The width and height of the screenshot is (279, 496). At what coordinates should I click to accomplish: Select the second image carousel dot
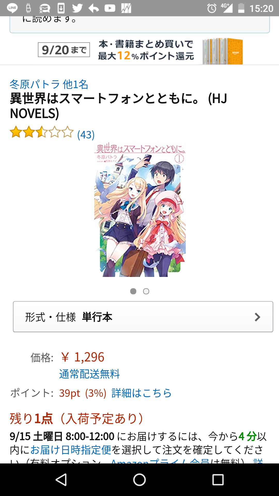pos(146,291)
